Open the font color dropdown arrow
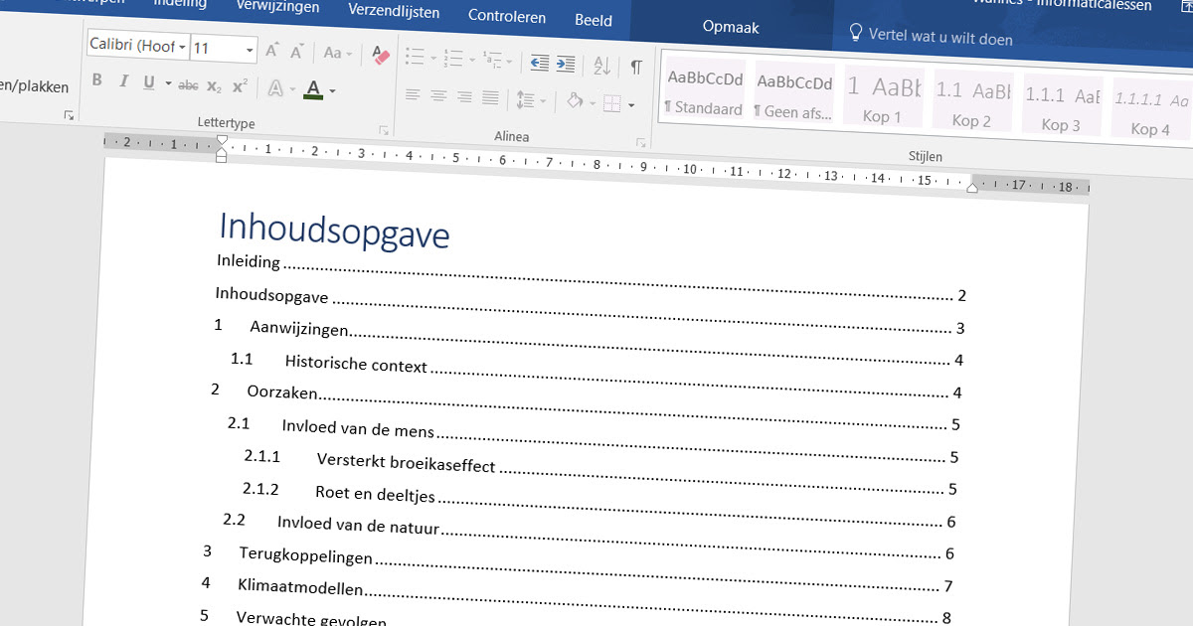The image size is (1193, 626). (x=332, y=91)
